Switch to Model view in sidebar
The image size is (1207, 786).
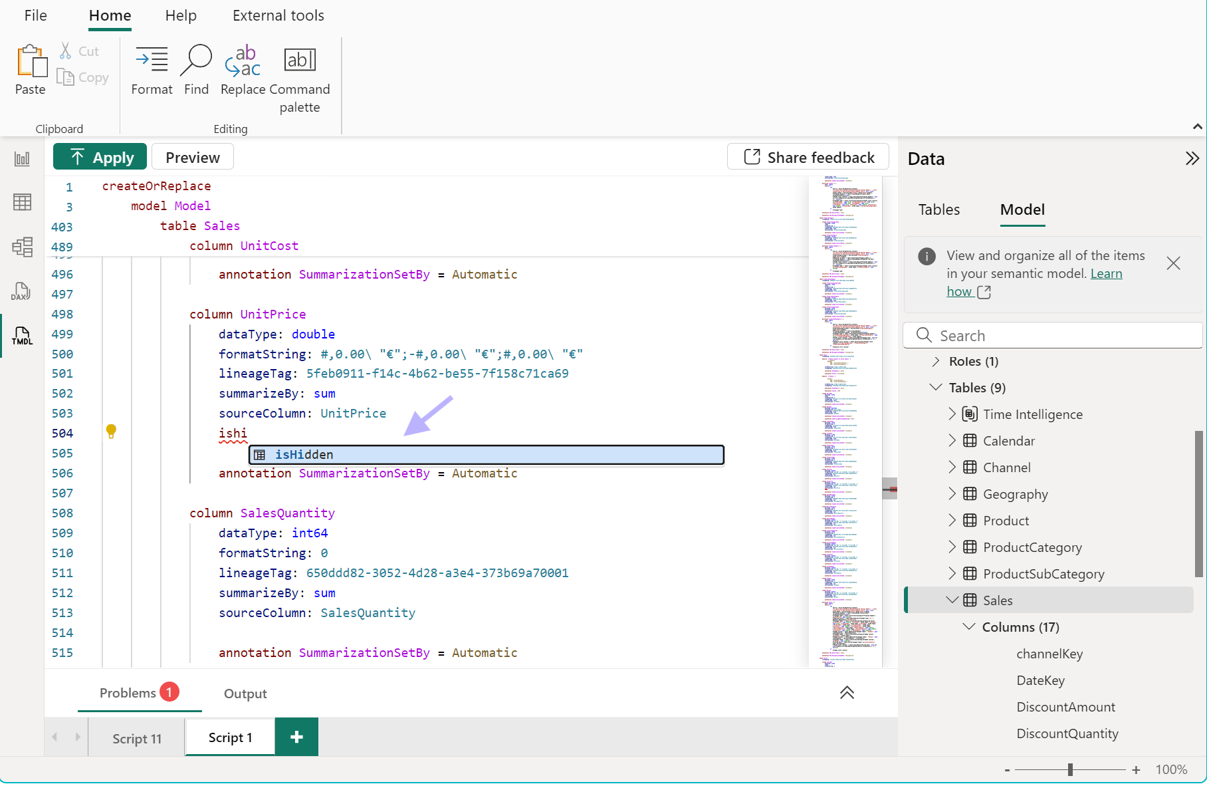pos(22,247)
